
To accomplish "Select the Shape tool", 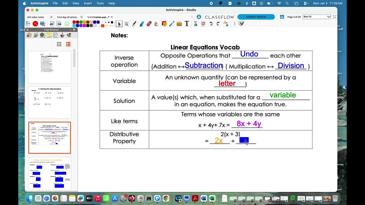I will point(164,24).
